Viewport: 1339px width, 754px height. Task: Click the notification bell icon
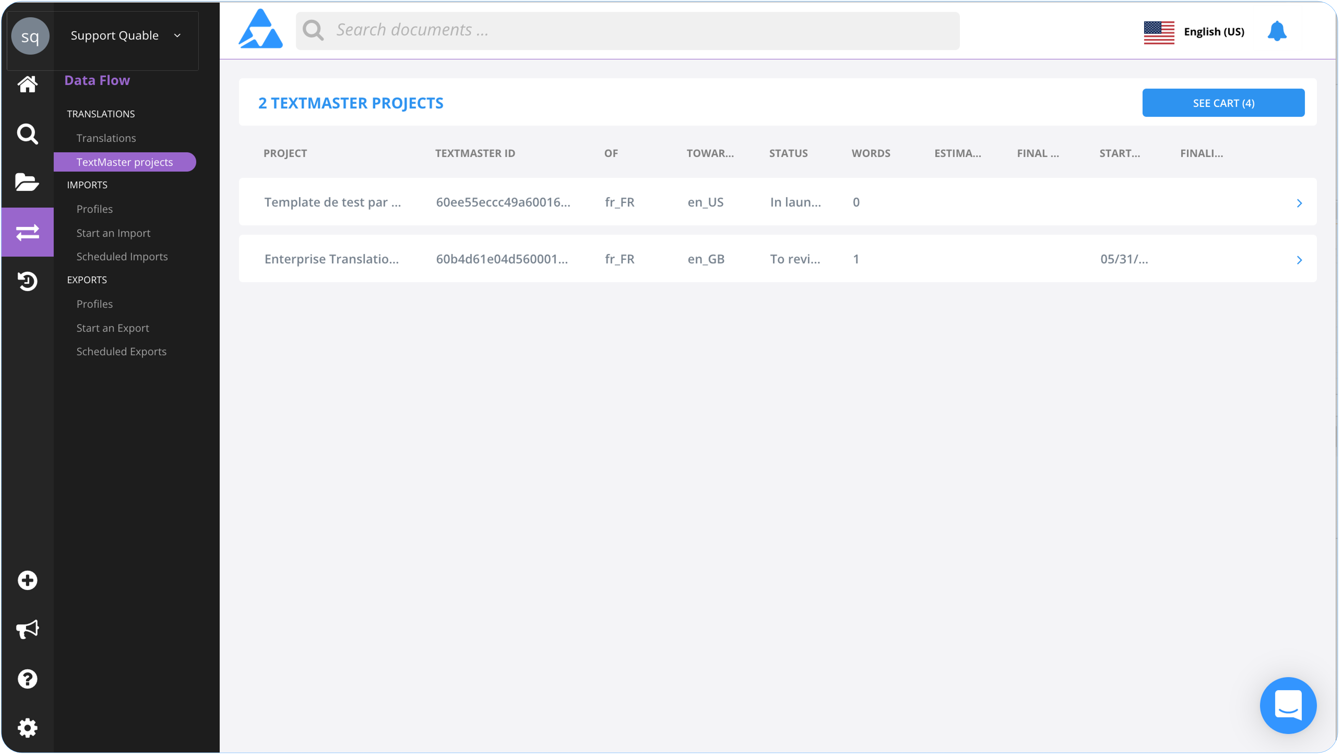[x=1277, y=31]
